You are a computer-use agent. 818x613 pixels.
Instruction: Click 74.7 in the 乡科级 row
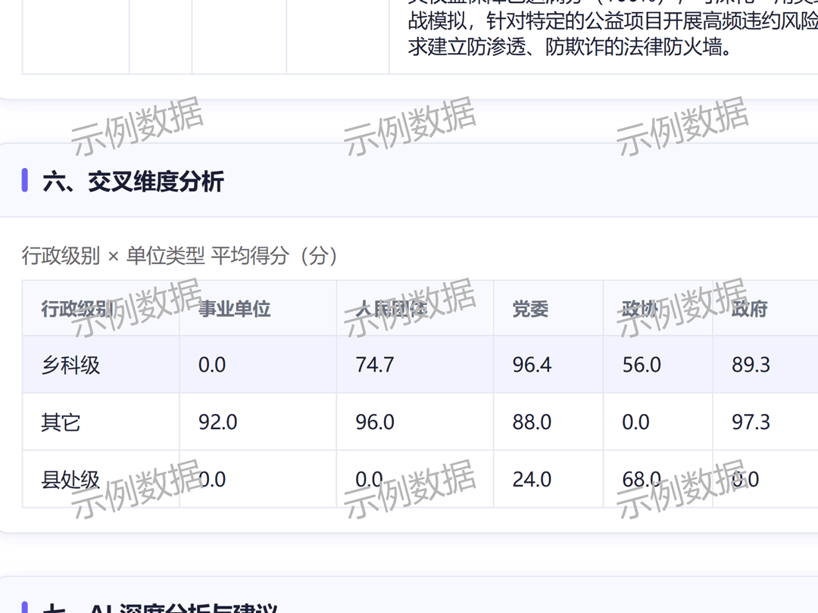pyautogui.click(x=375, y=365)
